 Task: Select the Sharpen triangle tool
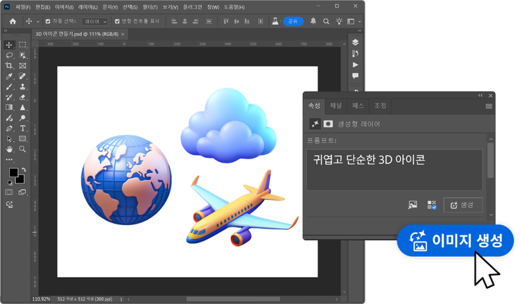point(23,107)
